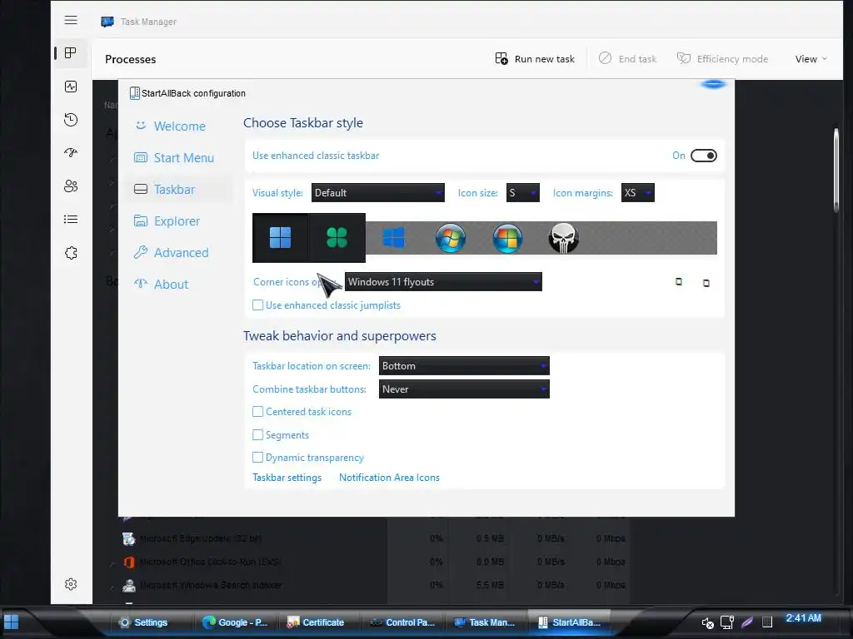Select Windows 7 orb start button
Image resolution: width=853 pixels, height=639 pixels.
coord(451,237)
